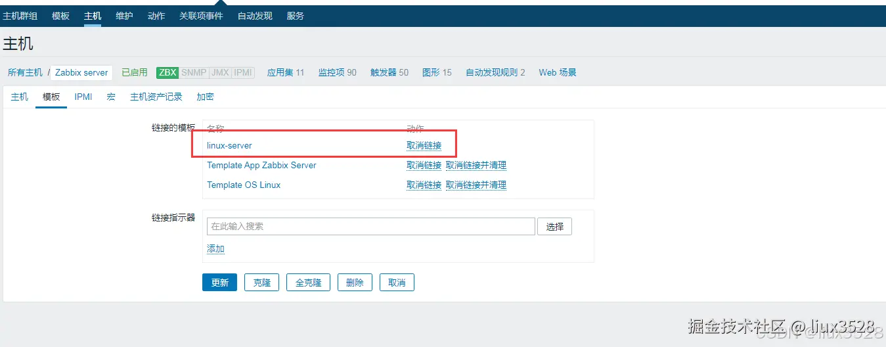Open 关联项事件 in the navigation

201,16
